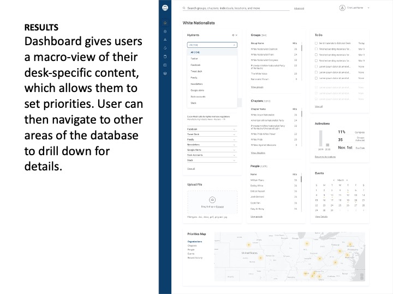Select 'All (154)' in the dropdown list
Viewport: 393px width, 294px height.
point(212,52)
